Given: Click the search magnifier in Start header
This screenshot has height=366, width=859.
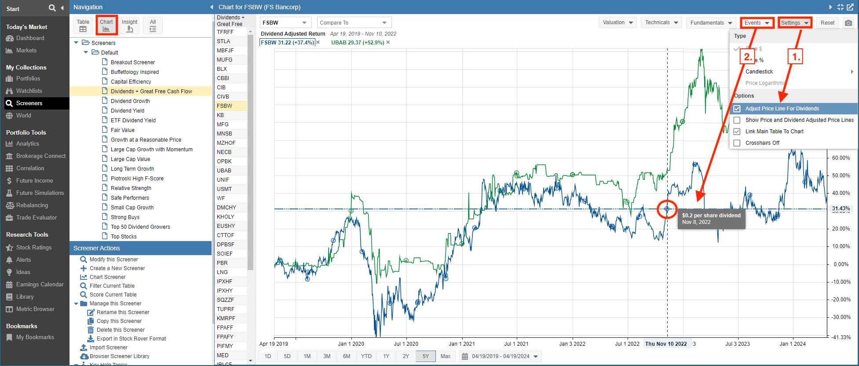Looking at the screenshot, I should 52,8.
